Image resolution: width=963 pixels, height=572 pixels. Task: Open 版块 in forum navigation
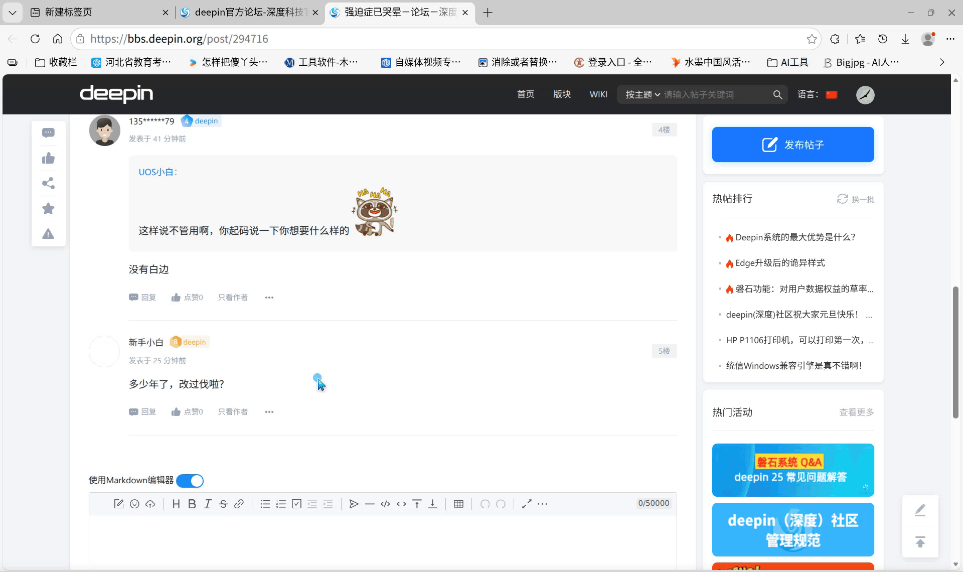pyautogui.click(x=562, y=94)
